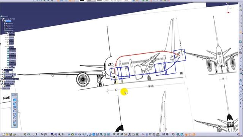Open a file using the Open folder icon
Image resolution: width=243 pixels, height=137 pixels.
tap(7, 134)
